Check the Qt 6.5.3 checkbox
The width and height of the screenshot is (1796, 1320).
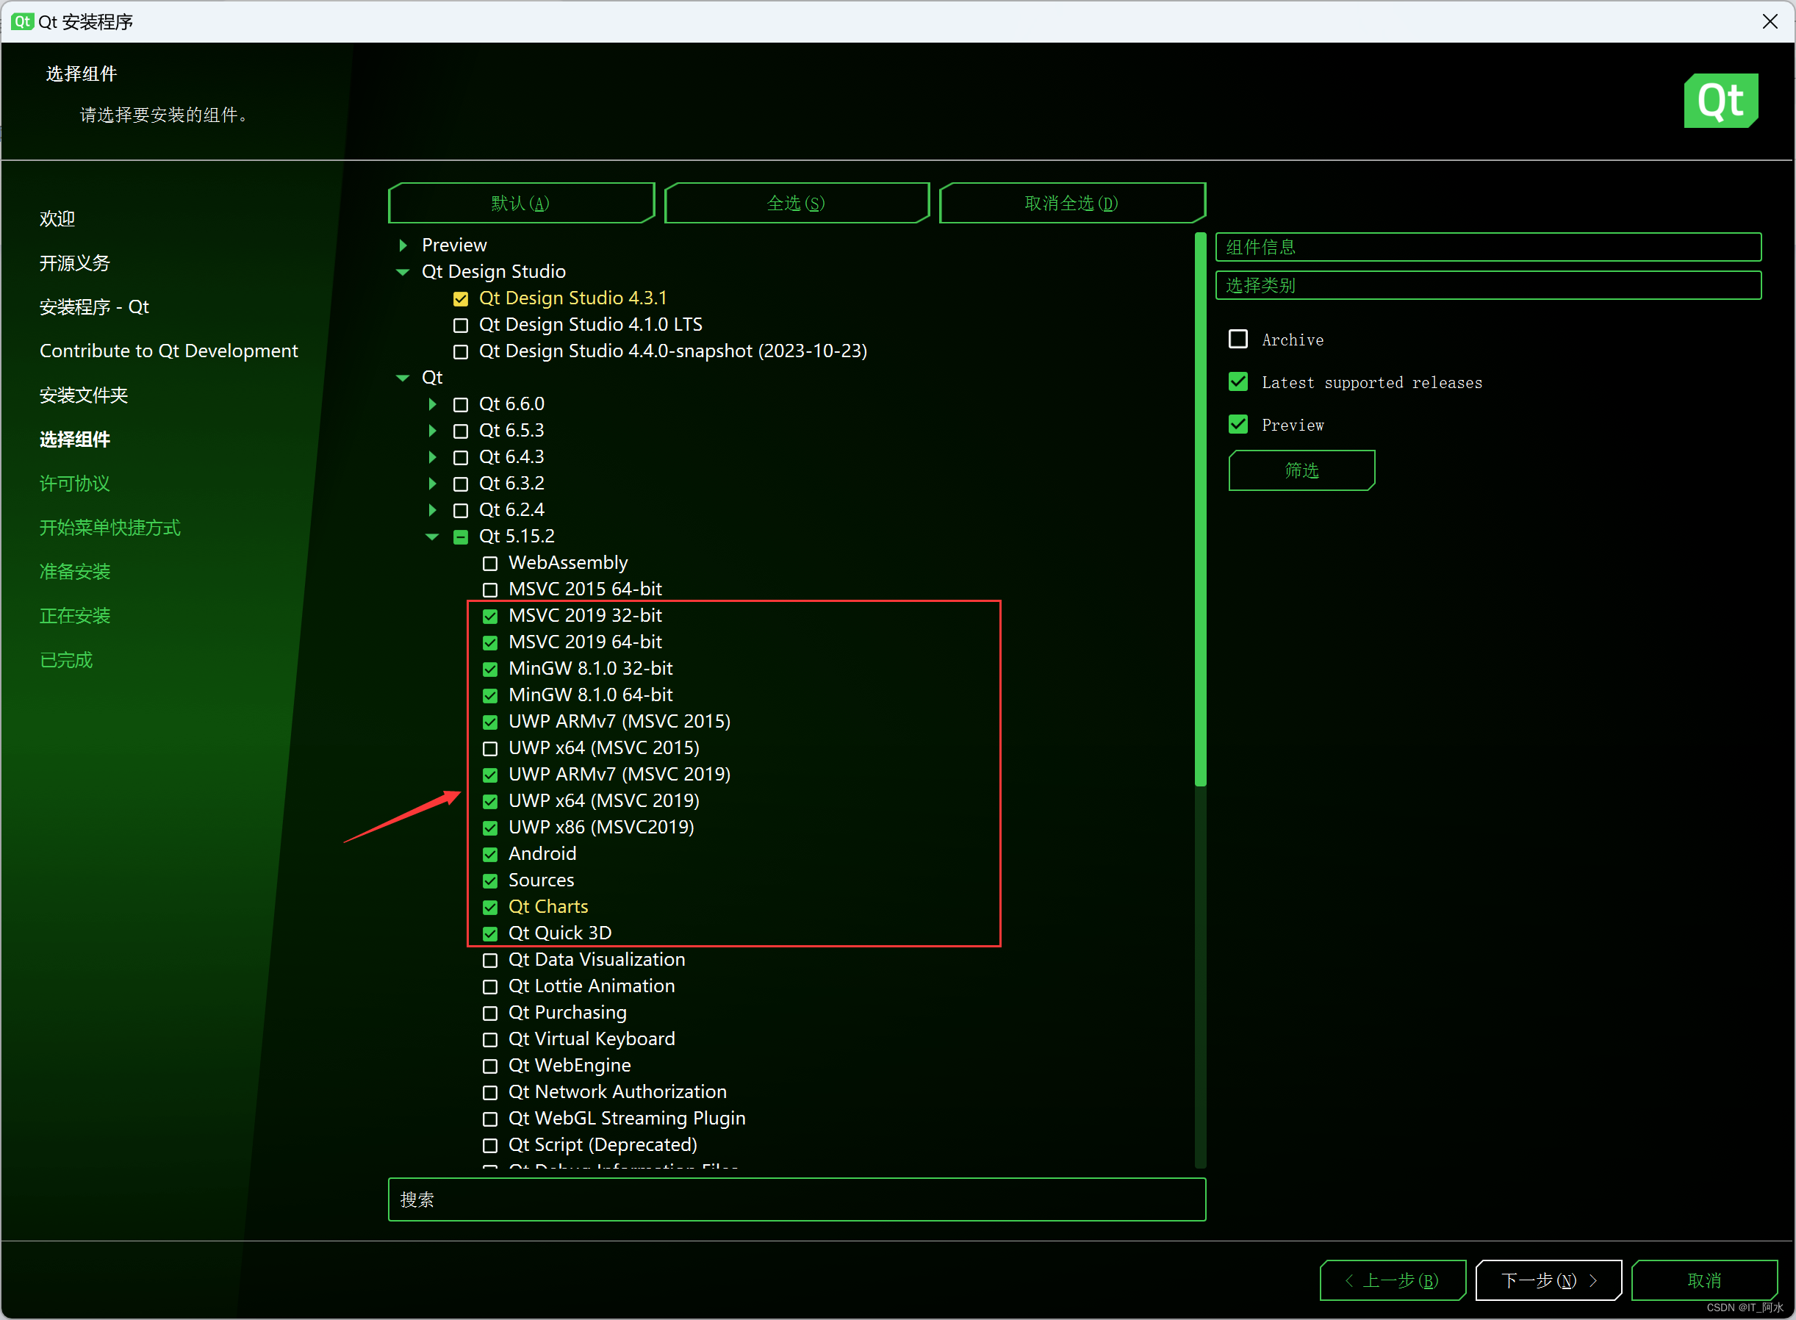tap(460, 431)
